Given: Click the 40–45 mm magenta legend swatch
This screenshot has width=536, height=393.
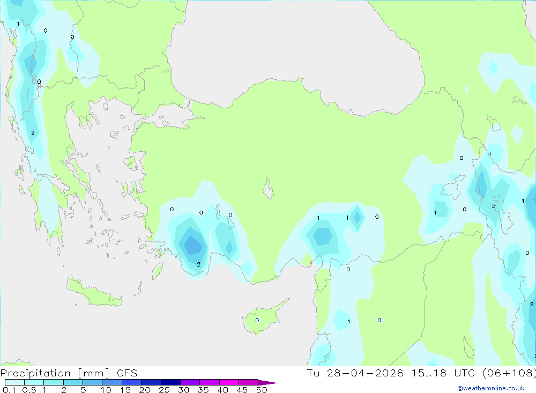Looking at the screenshot, I should [229, 382].
